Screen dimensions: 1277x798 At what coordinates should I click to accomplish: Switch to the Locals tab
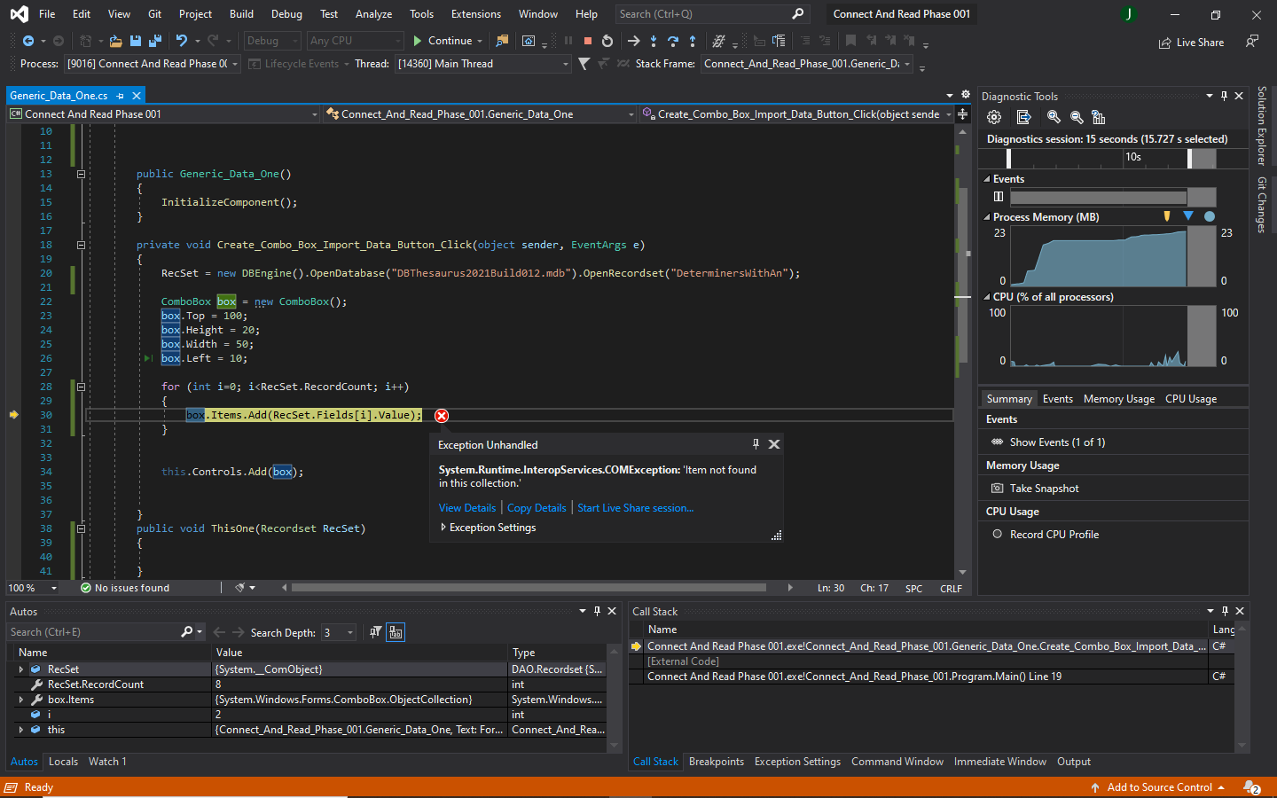click(x=63, y=762)
